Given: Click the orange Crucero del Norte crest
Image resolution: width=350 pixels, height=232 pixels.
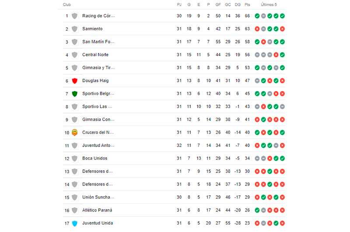Looking at the screenshot, I should [74, 132].
